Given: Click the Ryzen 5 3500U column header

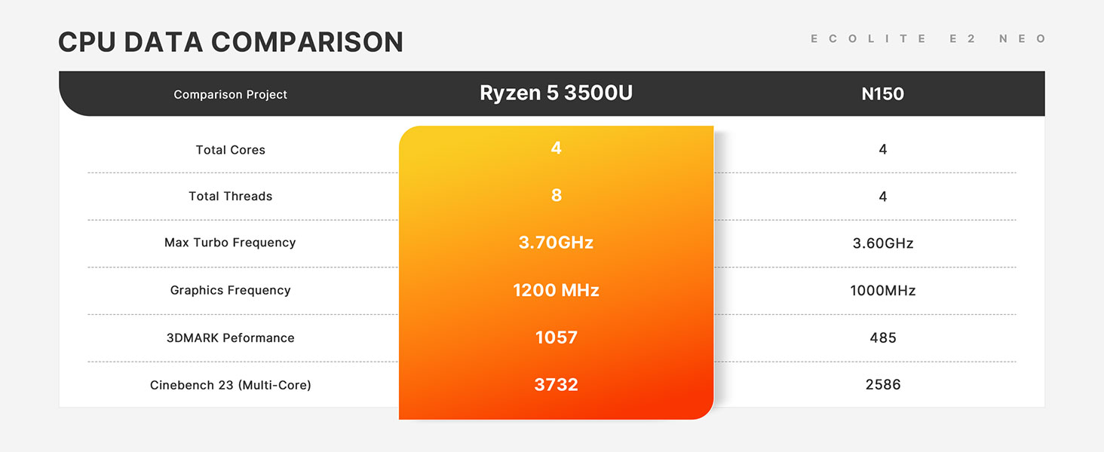Looking at the screenshot, I should 557,93.
